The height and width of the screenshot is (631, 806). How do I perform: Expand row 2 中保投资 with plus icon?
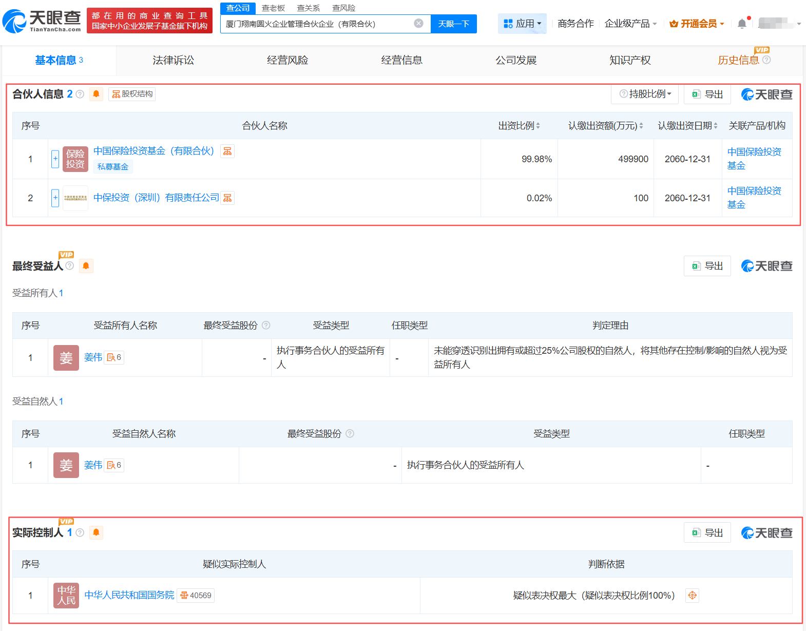pos(55,198)
